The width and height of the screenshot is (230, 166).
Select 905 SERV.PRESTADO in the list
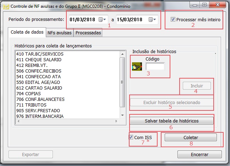(x=38, y=110)
